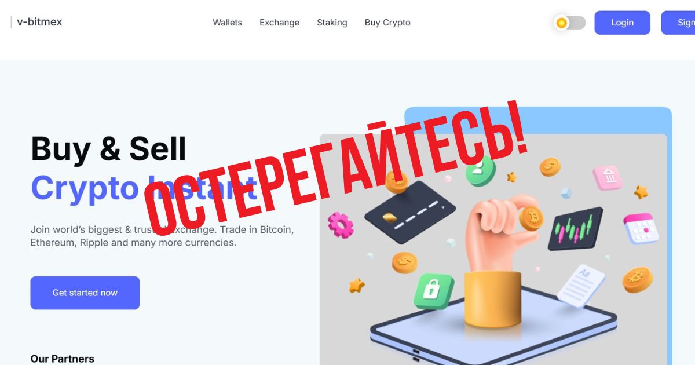
Task: Click the sun icon on theme switch
Action: tap(561, 23)
